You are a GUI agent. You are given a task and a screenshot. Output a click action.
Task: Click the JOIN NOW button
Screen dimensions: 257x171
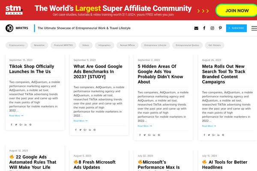point(237,11)
